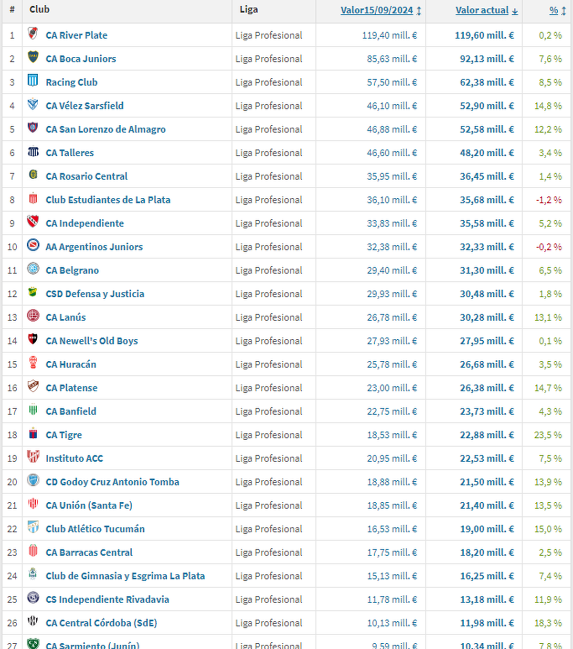Viewport: 573px width, 649px height.
Task: Open the CA Independiente link
Action: (85, 223)
